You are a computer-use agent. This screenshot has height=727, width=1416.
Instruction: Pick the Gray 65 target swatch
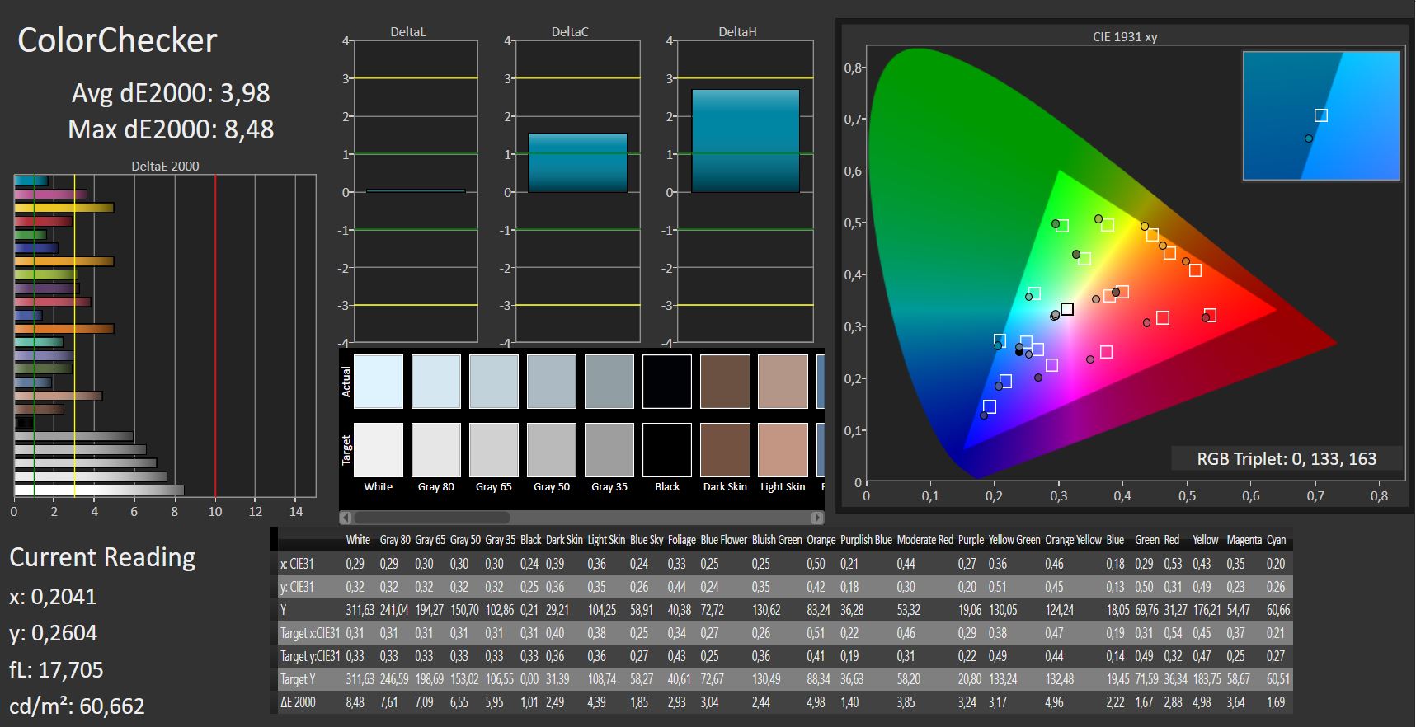click(x=494, y=450)
